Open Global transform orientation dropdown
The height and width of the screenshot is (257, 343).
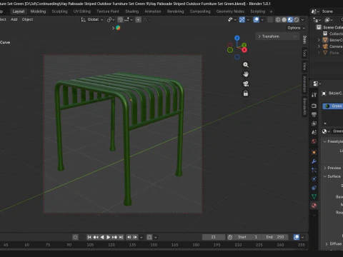pyautogui.click(x=92, y=19)
